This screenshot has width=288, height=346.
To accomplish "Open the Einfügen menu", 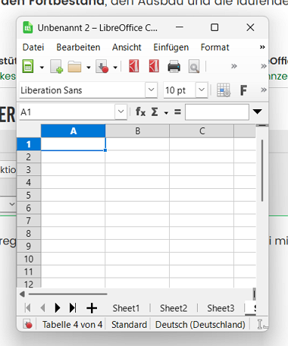I will (x=171, y=47).
